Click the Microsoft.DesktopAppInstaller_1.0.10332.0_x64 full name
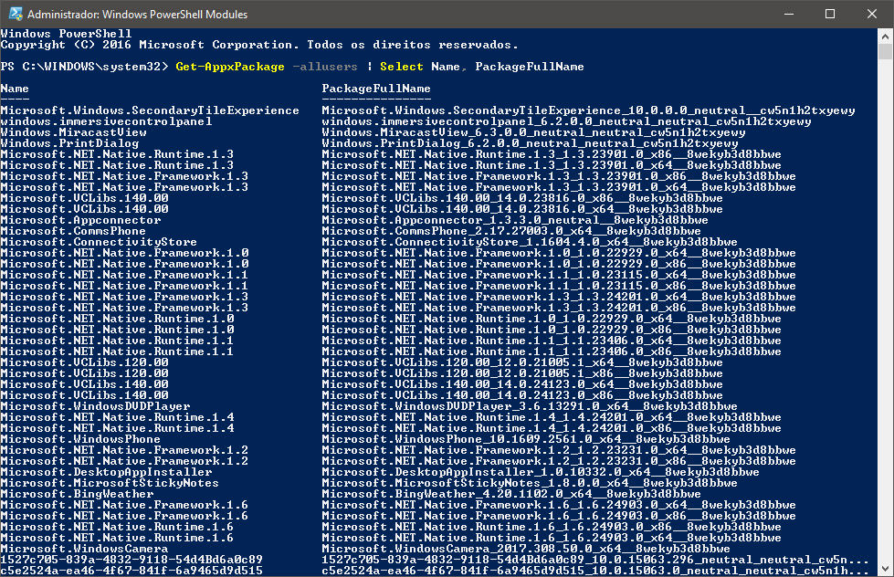 (x=541, y=472)
